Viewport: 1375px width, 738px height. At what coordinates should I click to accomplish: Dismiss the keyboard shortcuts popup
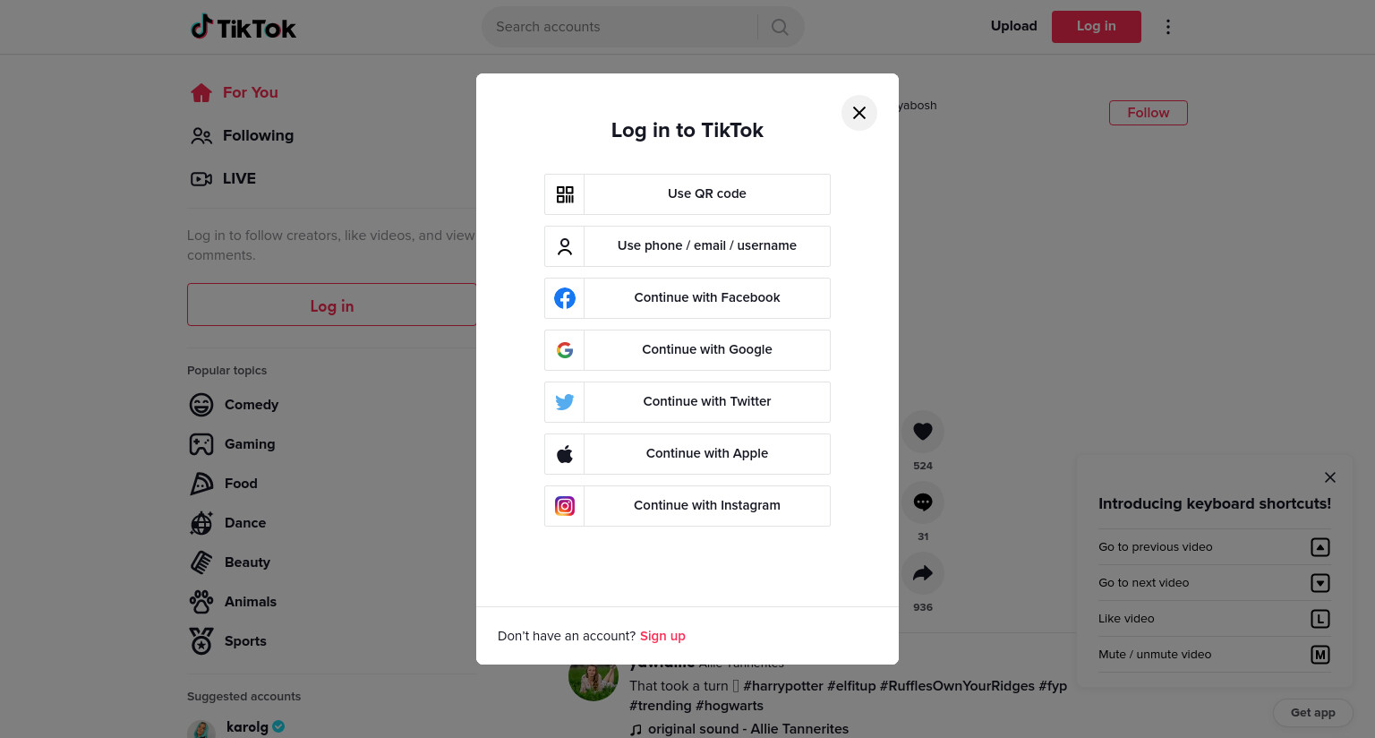[x=1330, y=477]
